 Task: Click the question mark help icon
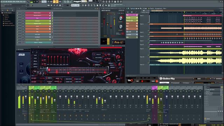tap(112, 2)
